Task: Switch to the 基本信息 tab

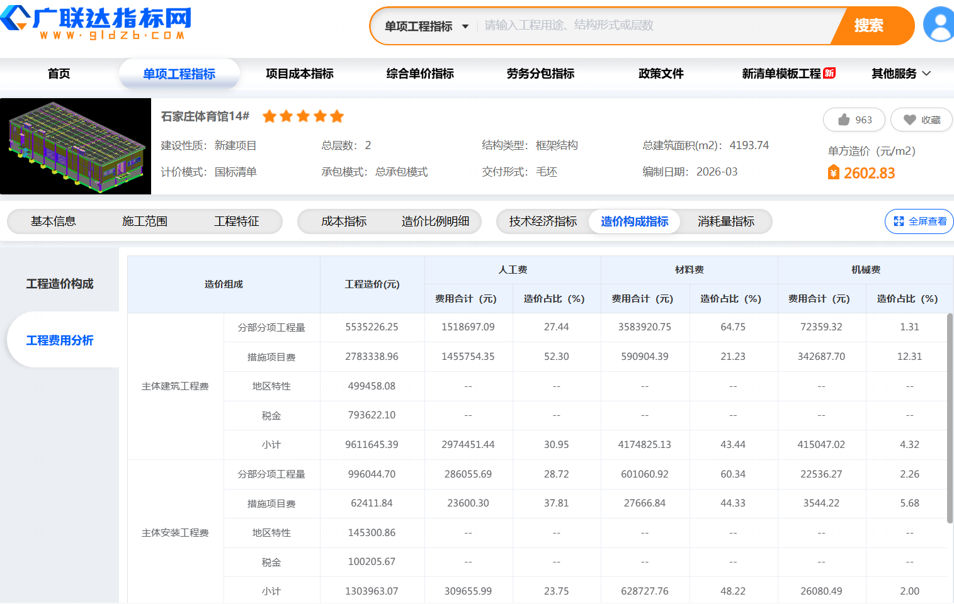Action: click(x=54, y=221)
